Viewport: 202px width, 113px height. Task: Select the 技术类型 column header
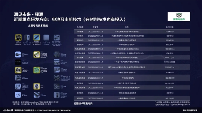(80, 27)
